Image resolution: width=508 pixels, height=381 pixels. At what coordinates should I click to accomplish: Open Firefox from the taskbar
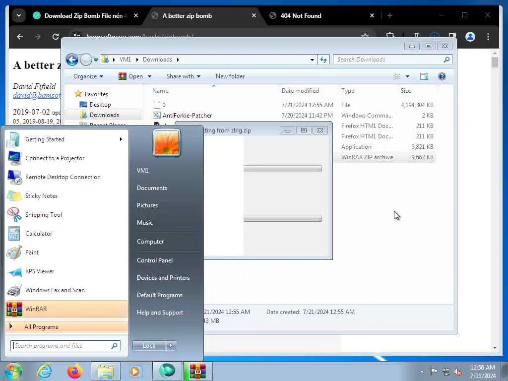point(75,371)
